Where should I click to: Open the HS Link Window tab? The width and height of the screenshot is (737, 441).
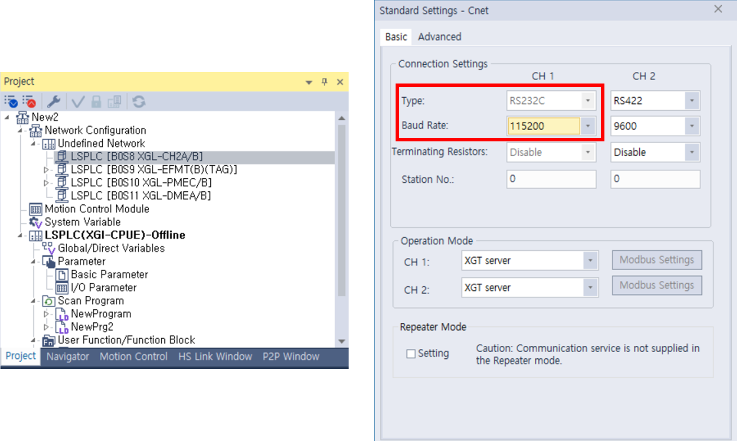pos(215,357)
